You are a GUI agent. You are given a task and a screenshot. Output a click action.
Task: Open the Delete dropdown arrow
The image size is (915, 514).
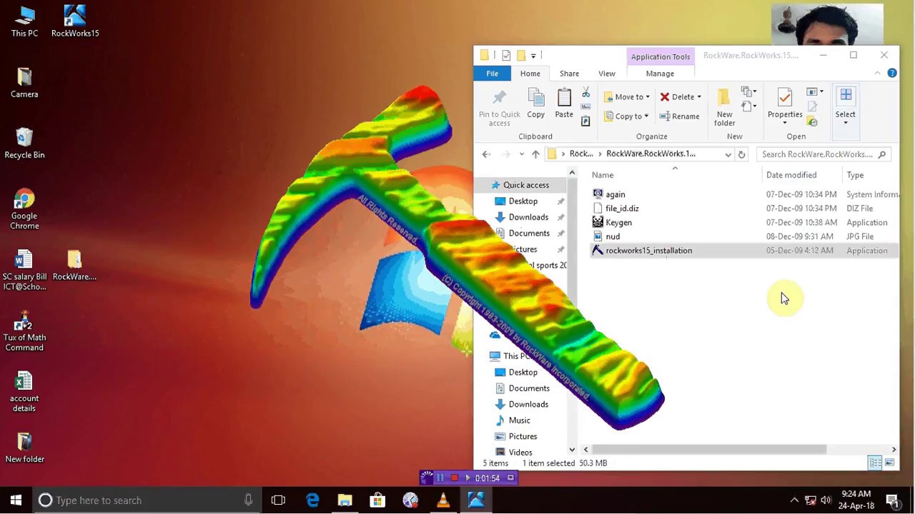[699, 97]
